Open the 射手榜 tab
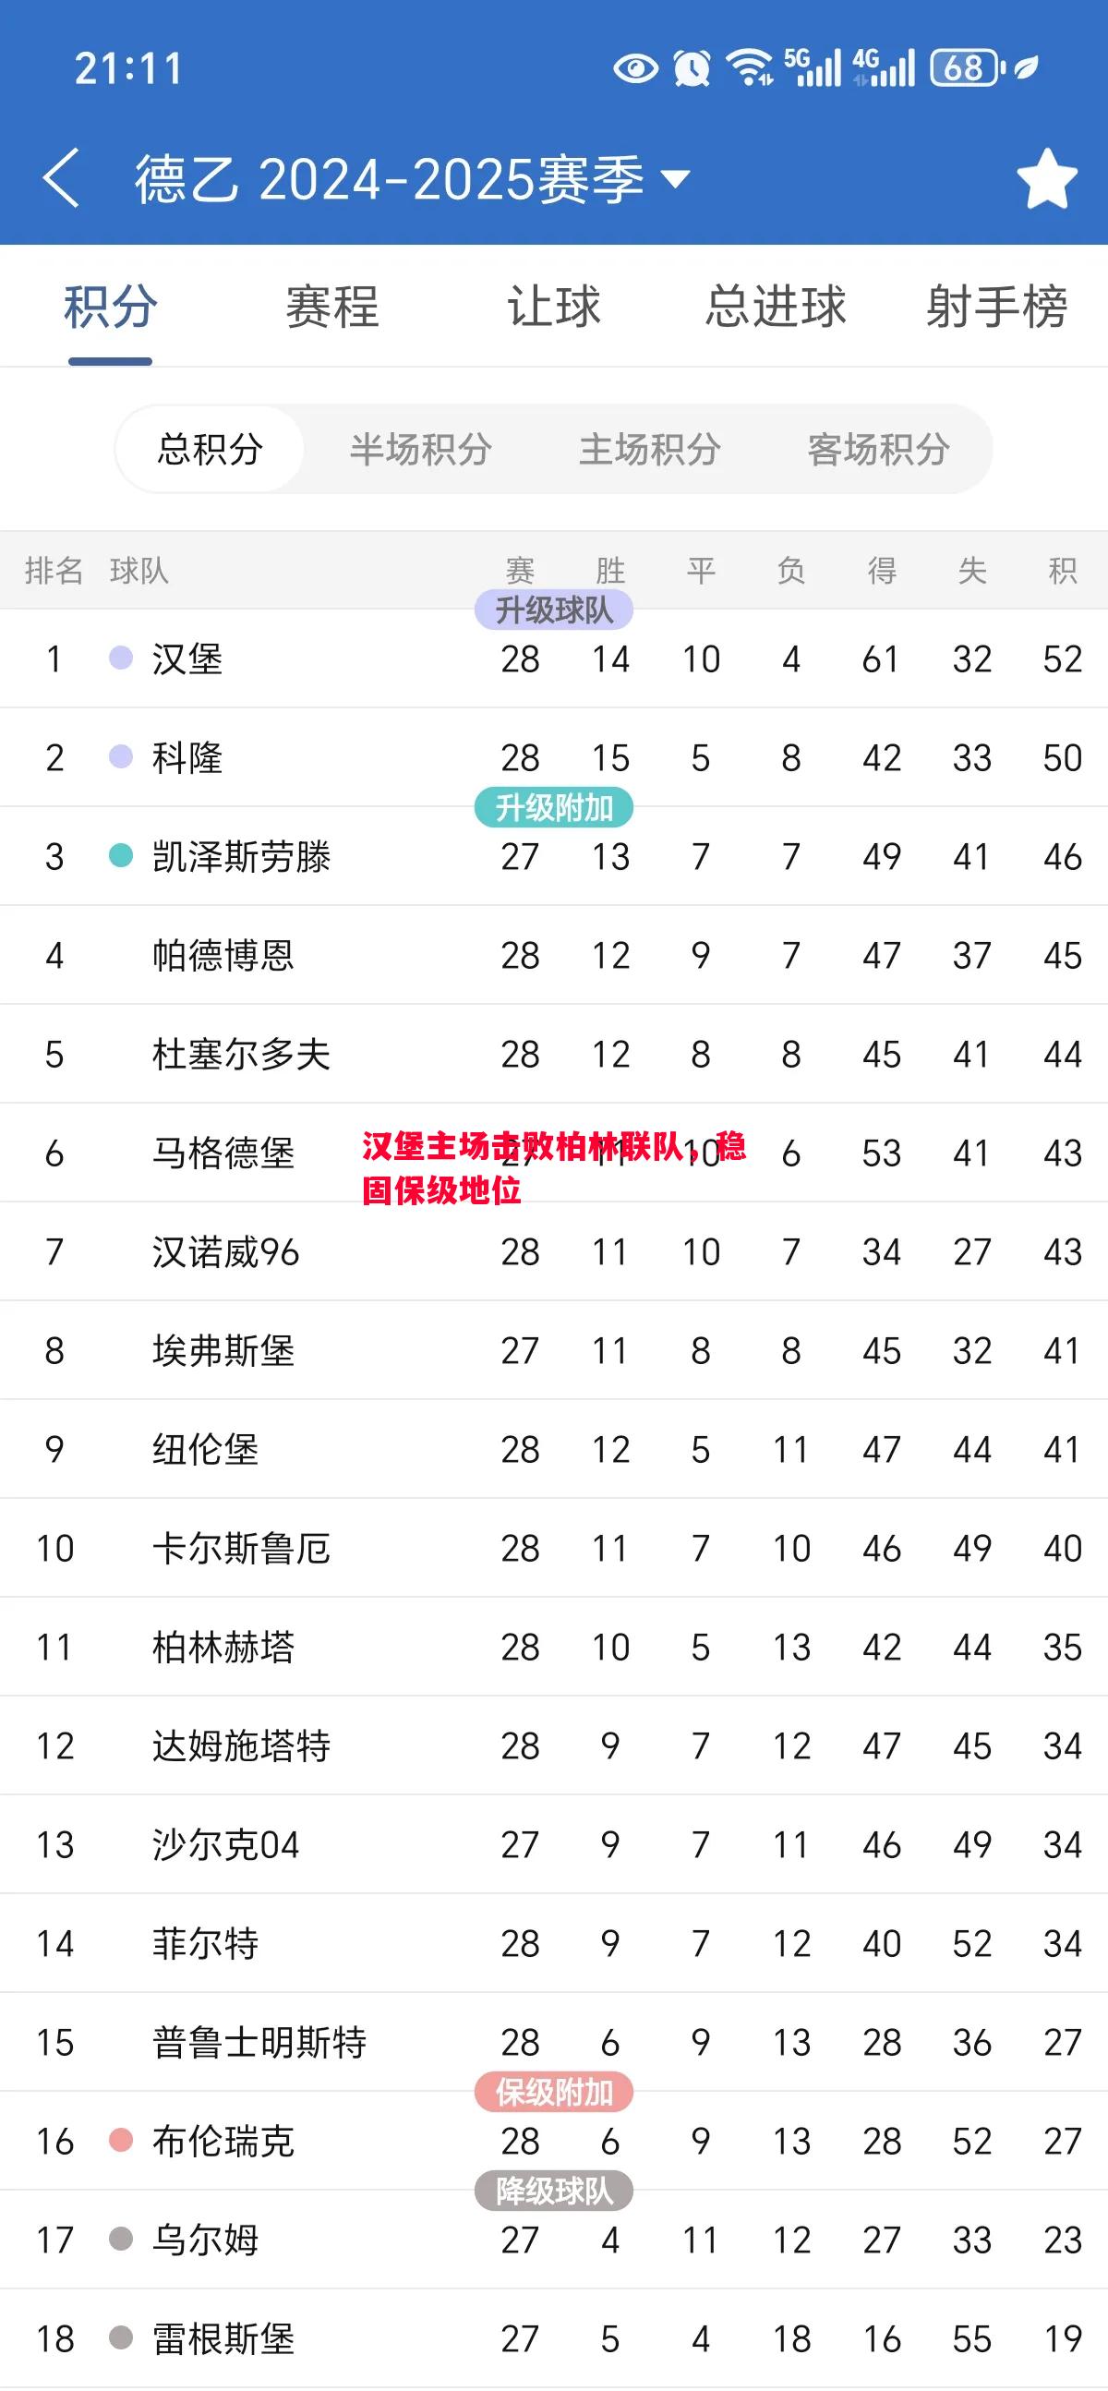Viewport: 1108px width, 2391px height. click(995, 308)
